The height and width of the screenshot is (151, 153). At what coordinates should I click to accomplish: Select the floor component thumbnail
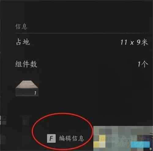27,88
